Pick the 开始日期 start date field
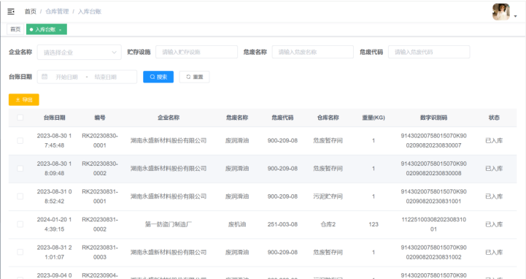The image size is (526, 279). pos(66,77)
